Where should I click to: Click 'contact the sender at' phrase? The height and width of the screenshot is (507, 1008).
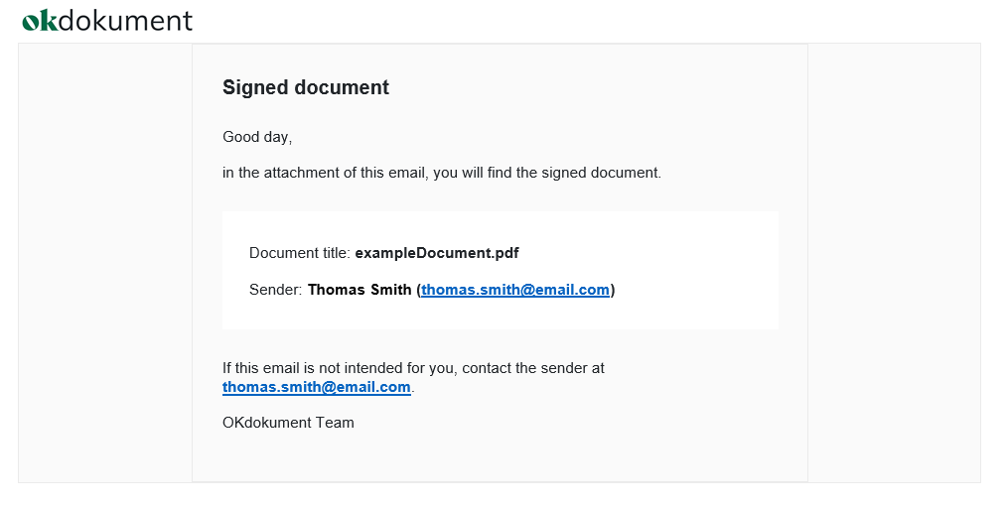[x=533, y=368]
